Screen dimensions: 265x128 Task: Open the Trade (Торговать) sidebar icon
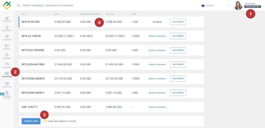[x=7, y=18]
